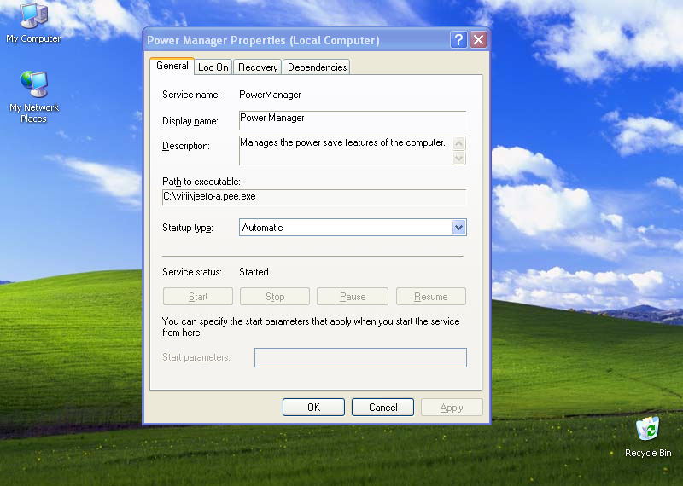Click the Resume service button
This screenshot has width=683, height=486.
click(x=431, y=297)
